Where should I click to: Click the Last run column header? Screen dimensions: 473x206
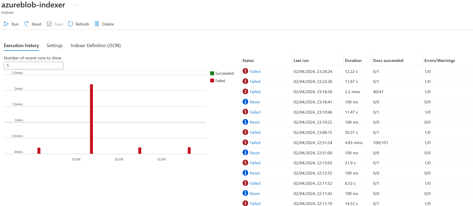(301, 61)
